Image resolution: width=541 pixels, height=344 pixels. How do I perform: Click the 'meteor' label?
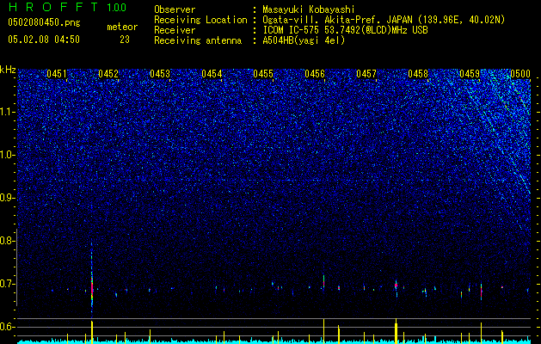[122, 27]
